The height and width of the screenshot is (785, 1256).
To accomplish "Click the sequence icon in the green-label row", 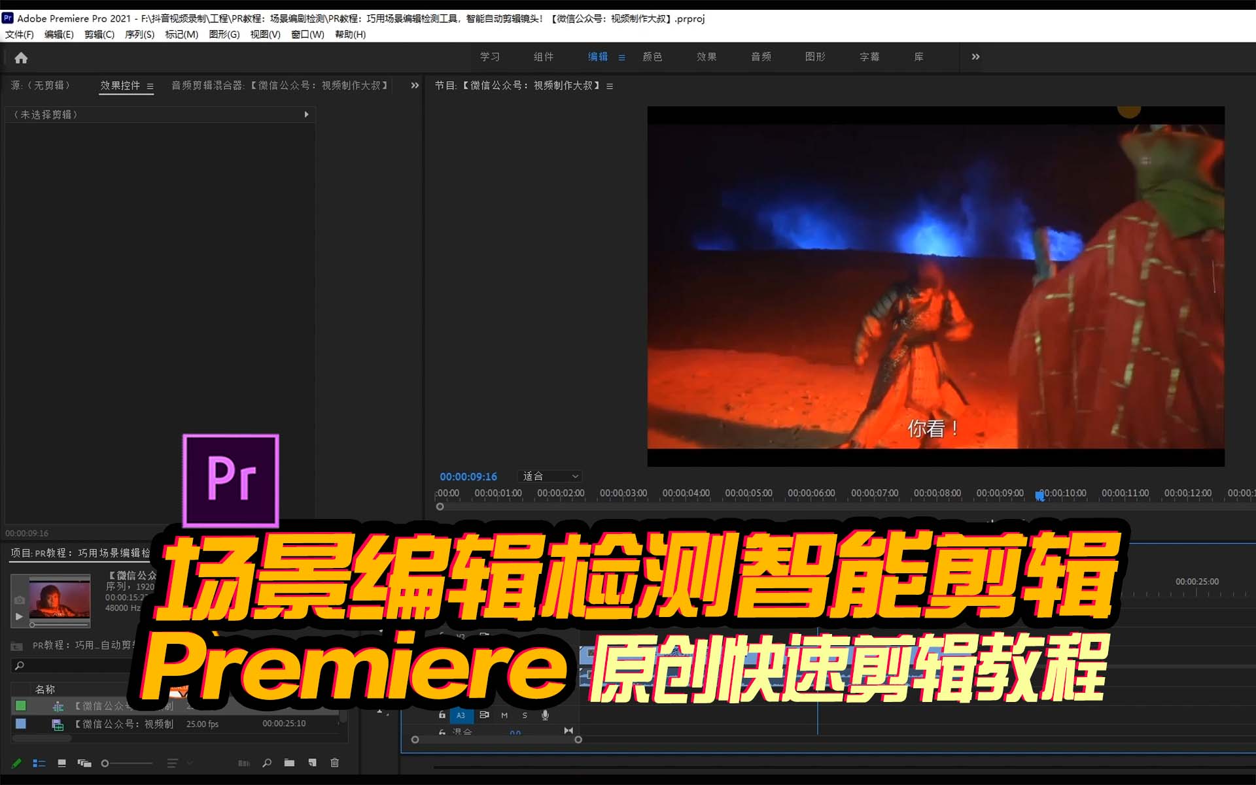I will coord(58,707).
